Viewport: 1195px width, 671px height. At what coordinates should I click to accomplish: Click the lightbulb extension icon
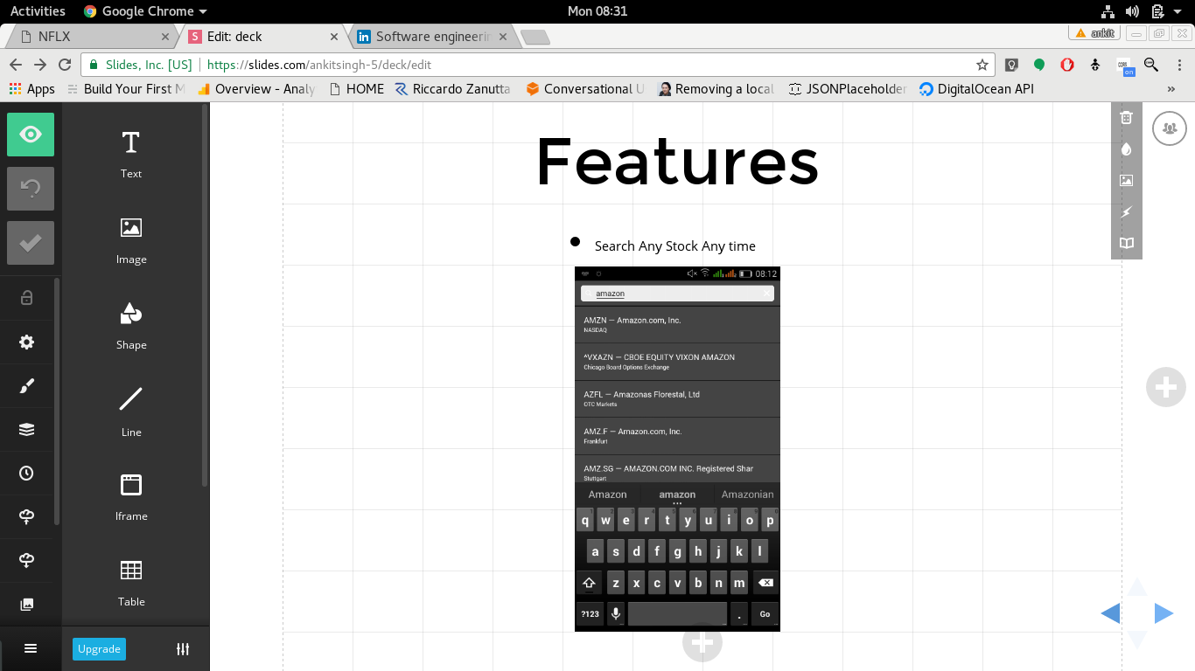tap(1011, 65)
